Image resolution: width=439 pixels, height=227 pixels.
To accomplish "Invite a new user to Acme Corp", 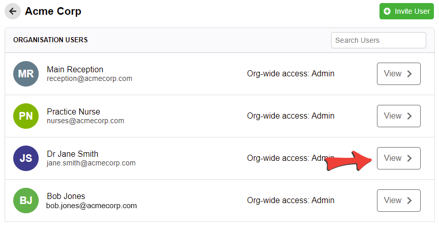I will click(406, 11).
